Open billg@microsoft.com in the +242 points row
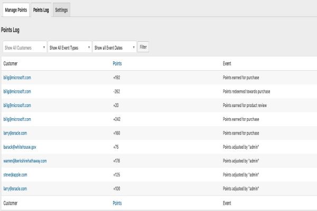Image resolution: width=317 pixels, height=211 pixels. (17, 119)
